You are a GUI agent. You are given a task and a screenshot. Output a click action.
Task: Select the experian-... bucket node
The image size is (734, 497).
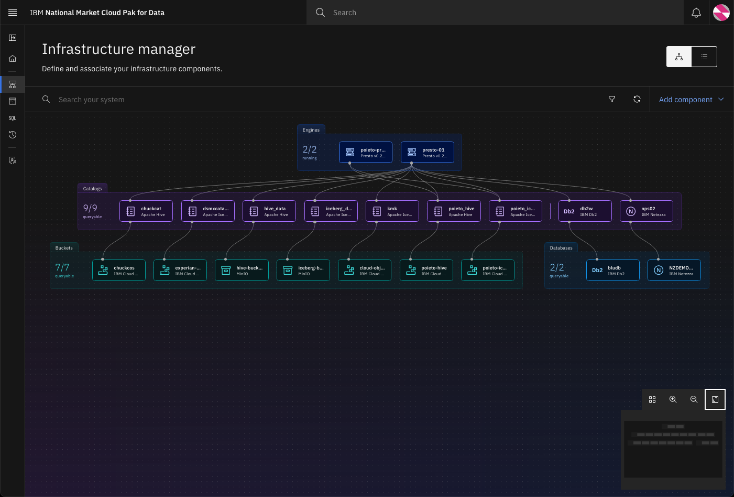[x=180, y=271]
